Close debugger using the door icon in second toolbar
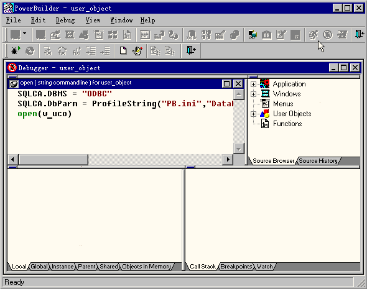 (x=191, y=50)
